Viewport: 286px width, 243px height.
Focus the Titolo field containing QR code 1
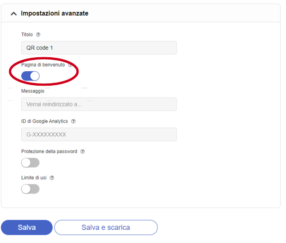(x=99, y=48)
